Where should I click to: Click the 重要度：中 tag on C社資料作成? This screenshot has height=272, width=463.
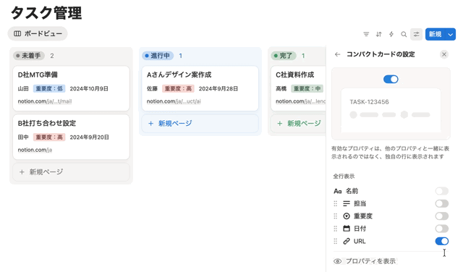(307, 88)
